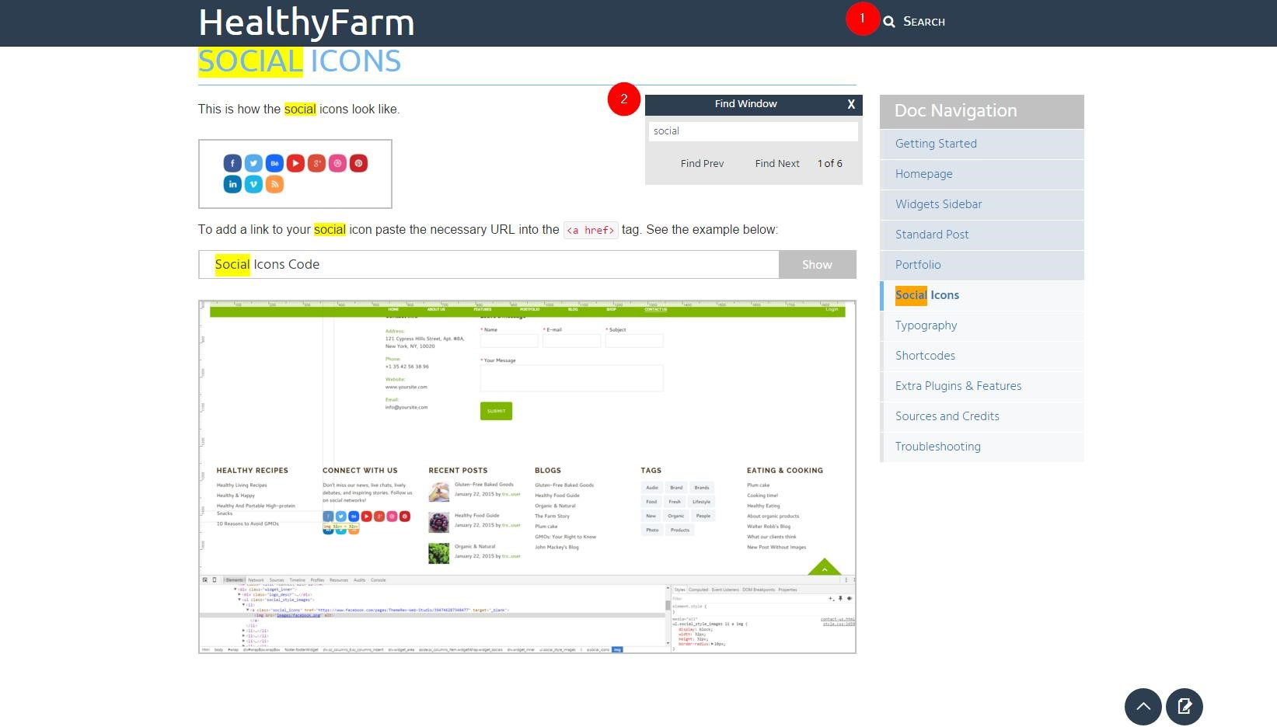
Task: Go to the Typography doc section
Action: coord(926,325)
